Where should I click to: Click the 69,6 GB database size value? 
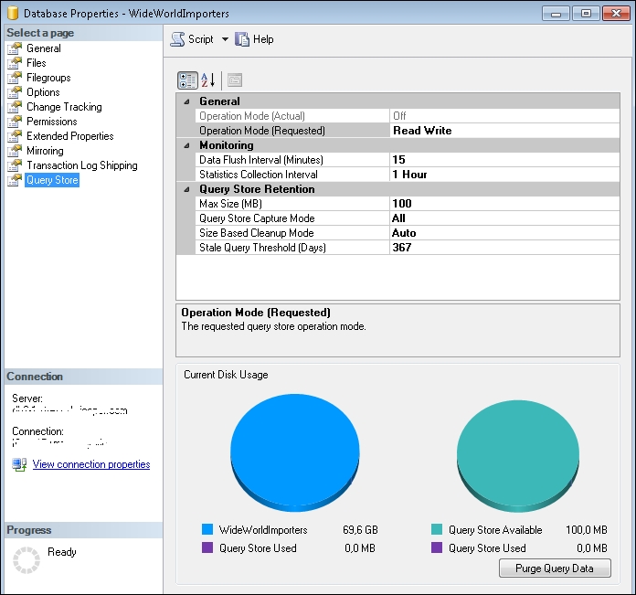coord(360,530)
